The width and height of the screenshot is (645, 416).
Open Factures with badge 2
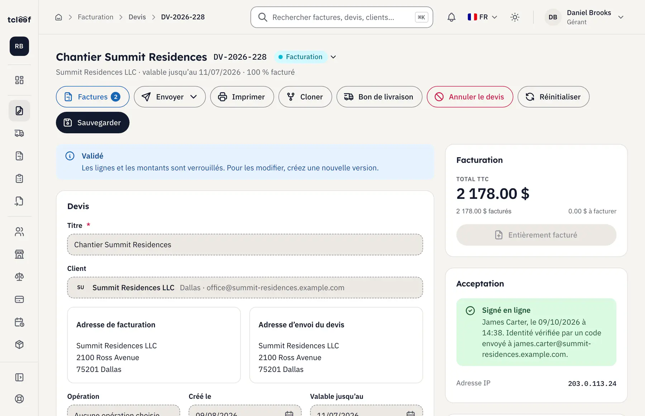click(x=92, y=97)
